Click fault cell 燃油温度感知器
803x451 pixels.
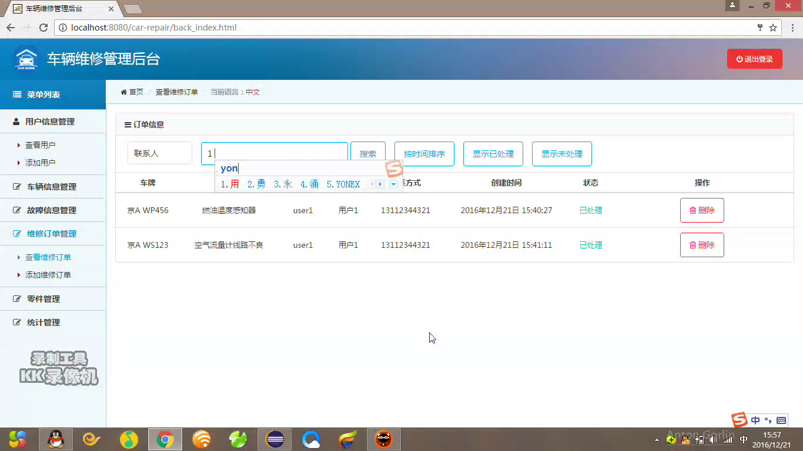pos(229,210)
